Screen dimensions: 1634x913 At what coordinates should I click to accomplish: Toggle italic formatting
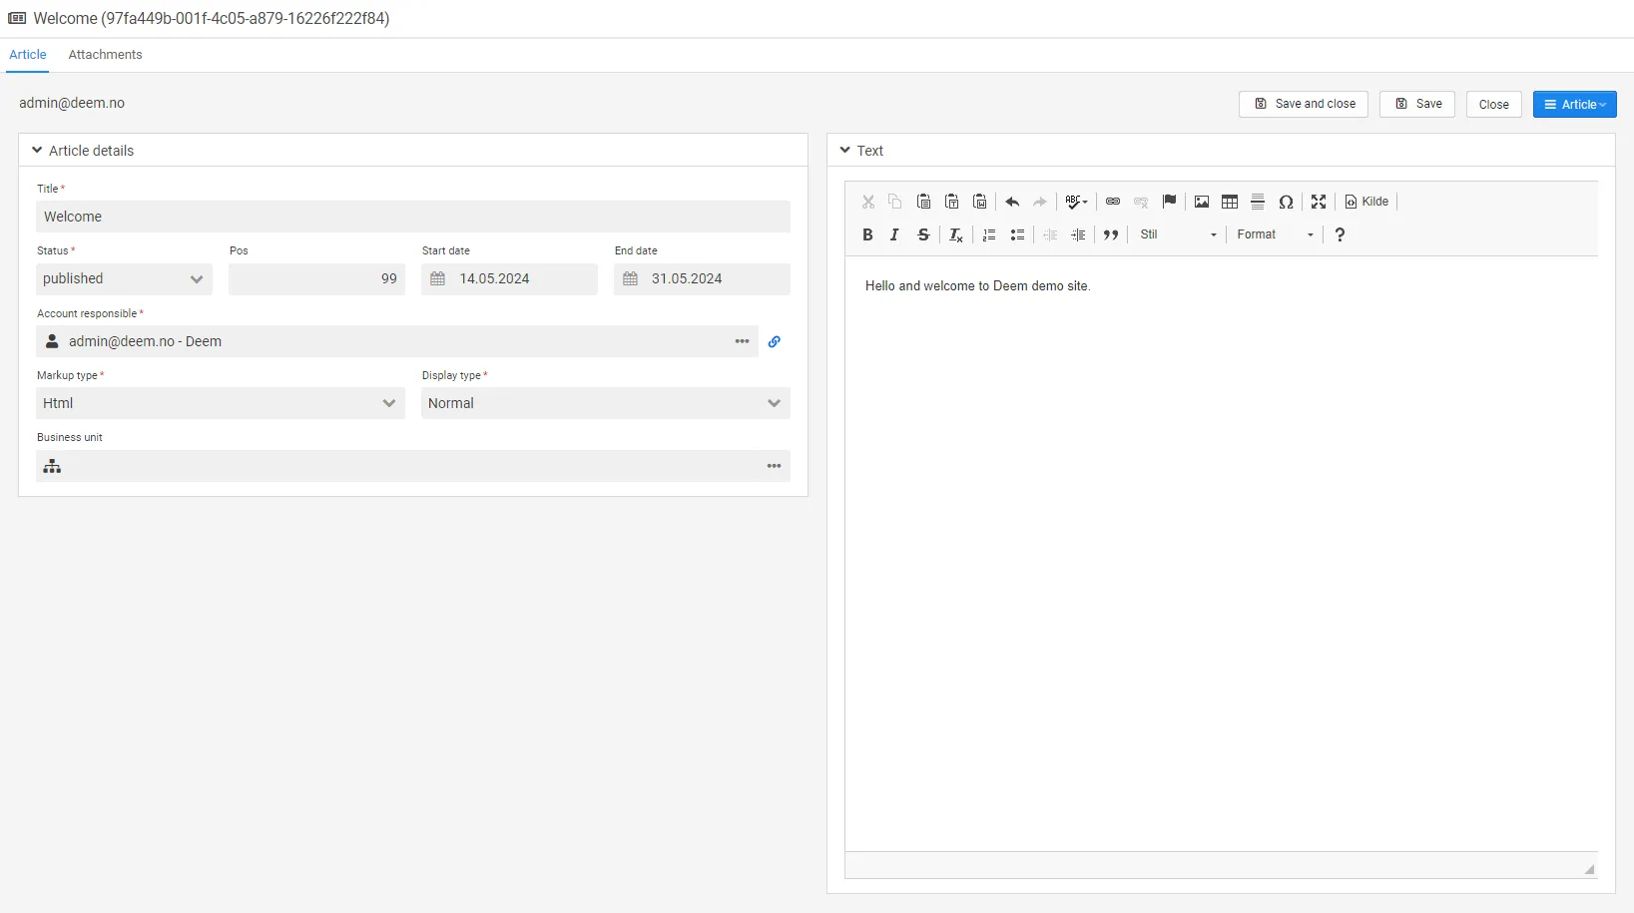(x=894, y=234)
